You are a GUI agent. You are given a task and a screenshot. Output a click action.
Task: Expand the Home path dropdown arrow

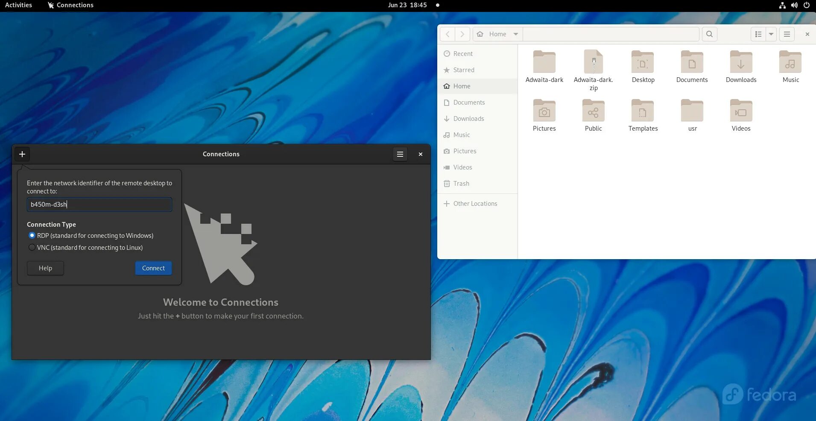point(516,34)
